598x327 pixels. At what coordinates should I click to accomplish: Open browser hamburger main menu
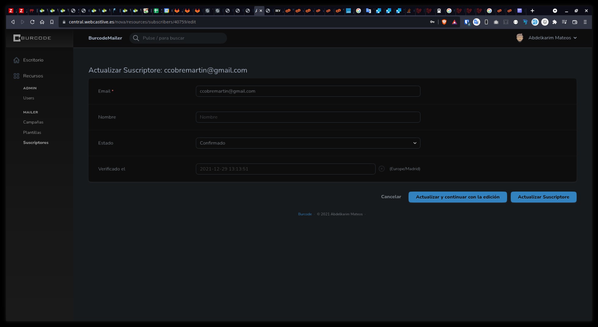(x=585, y=22)
